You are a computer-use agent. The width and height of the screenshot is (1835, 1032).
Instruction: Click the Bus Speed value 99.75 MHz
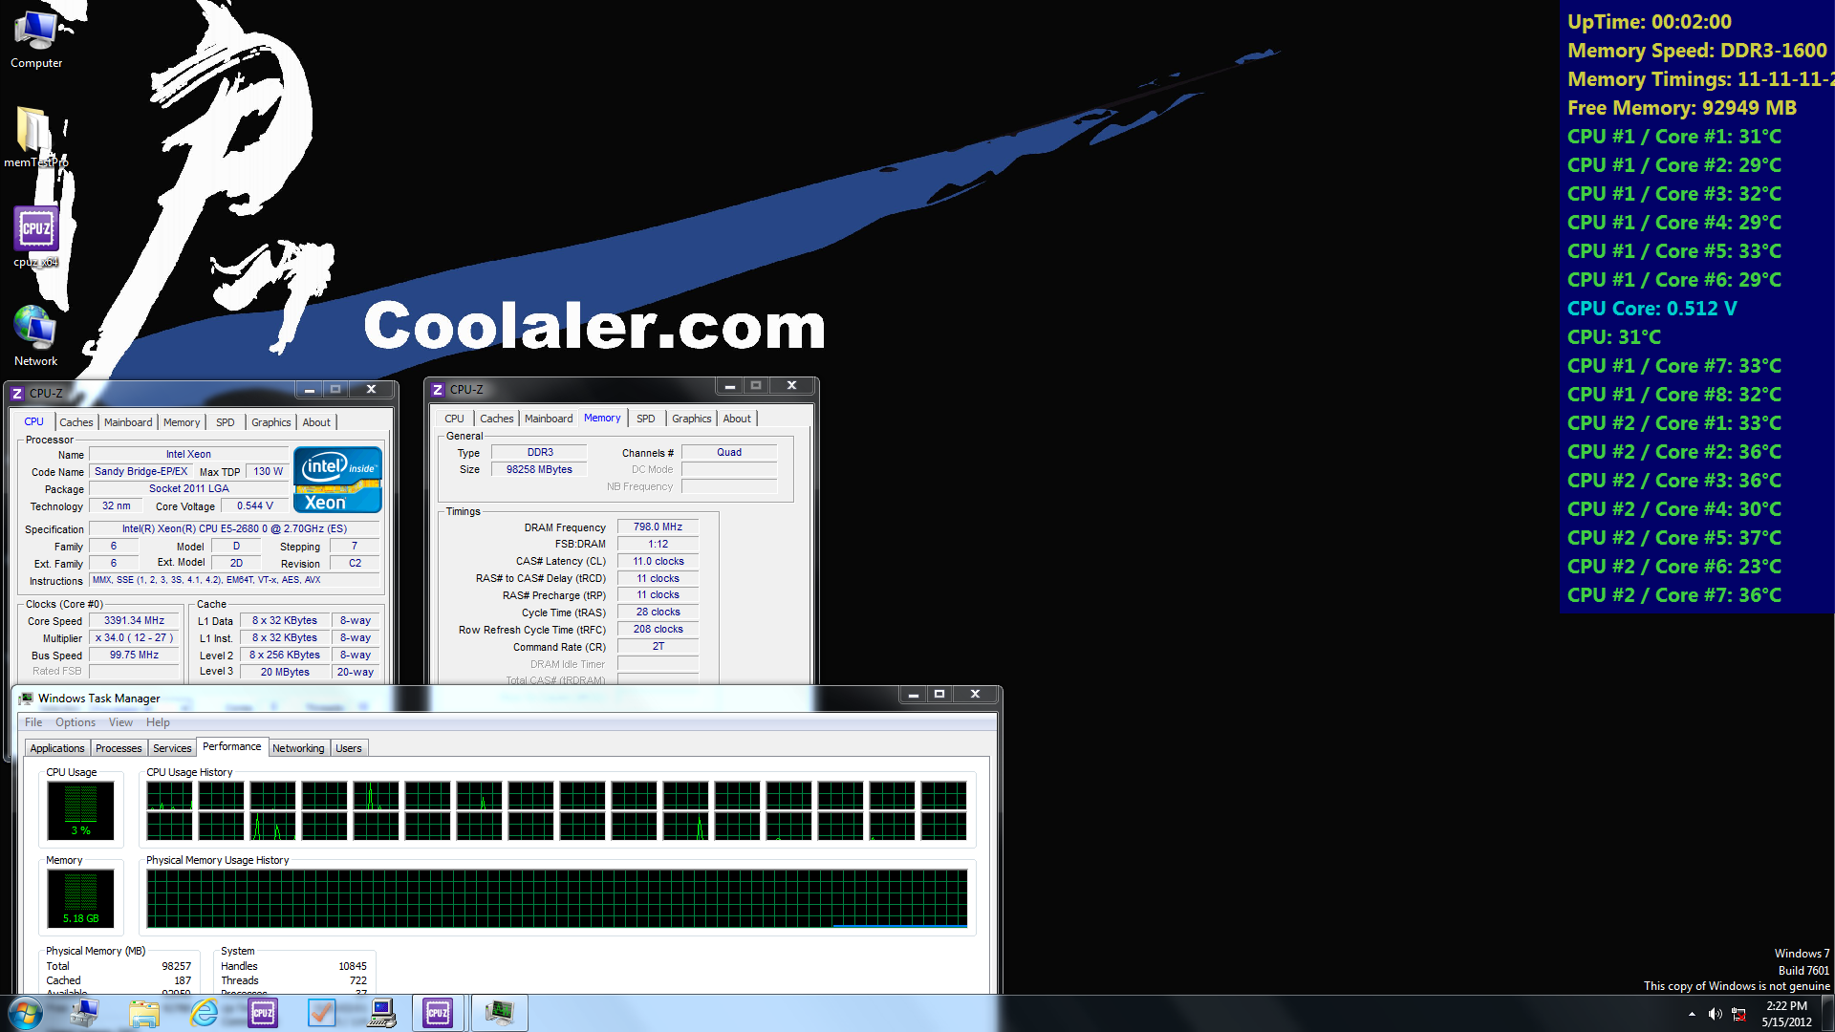click(134, 656)
